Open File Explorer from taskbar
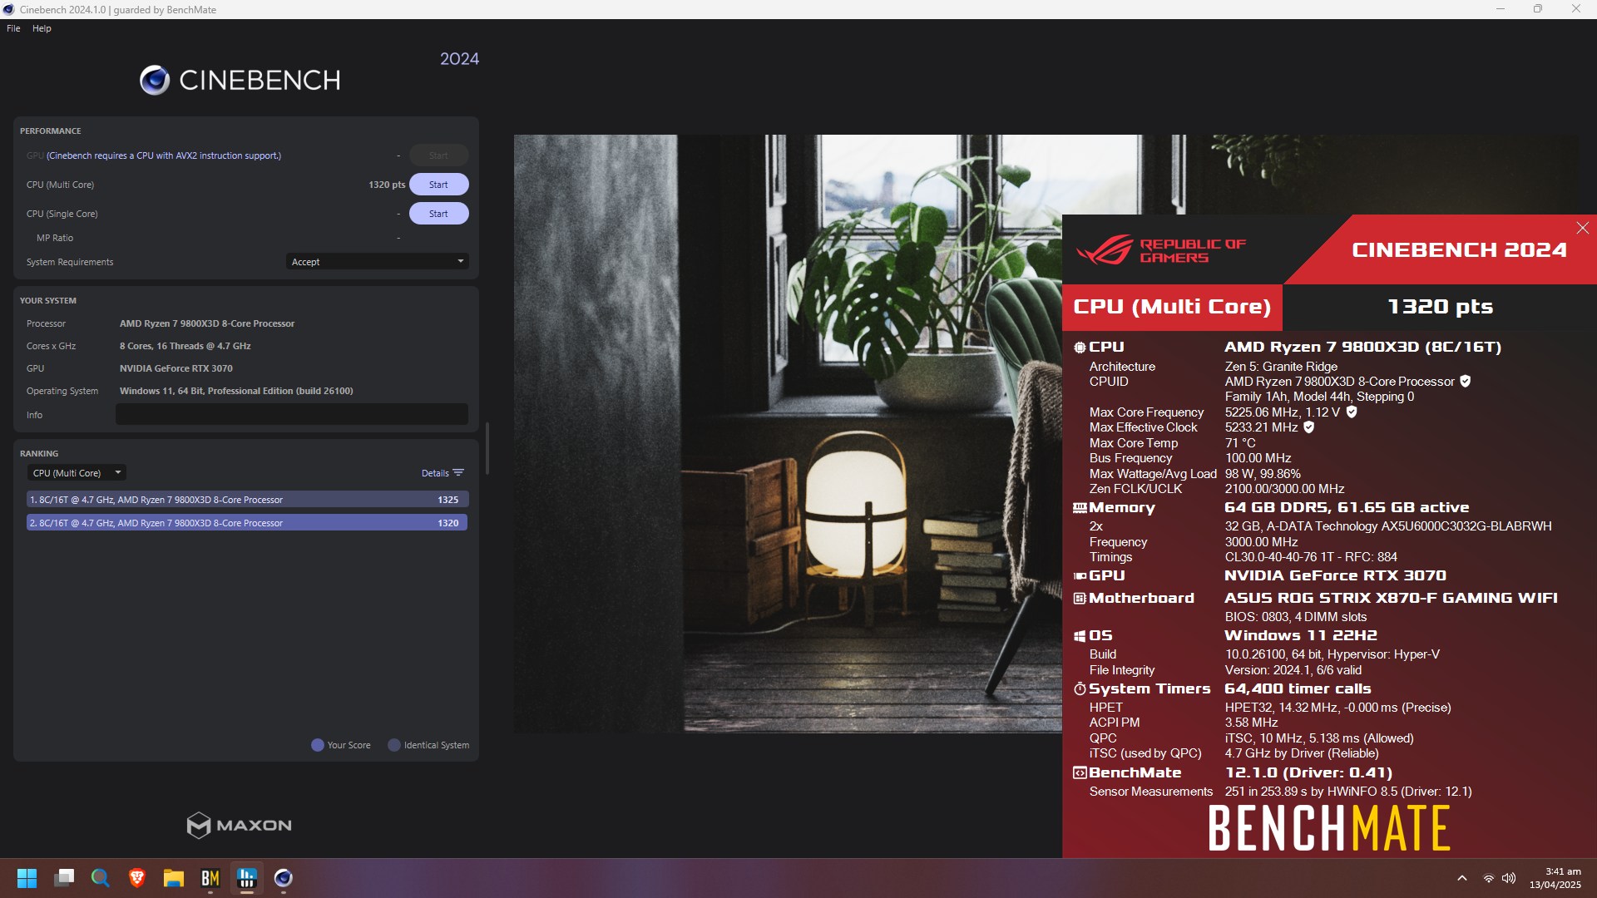Viewport: 1597px width, 898px height. pos(174,878)
